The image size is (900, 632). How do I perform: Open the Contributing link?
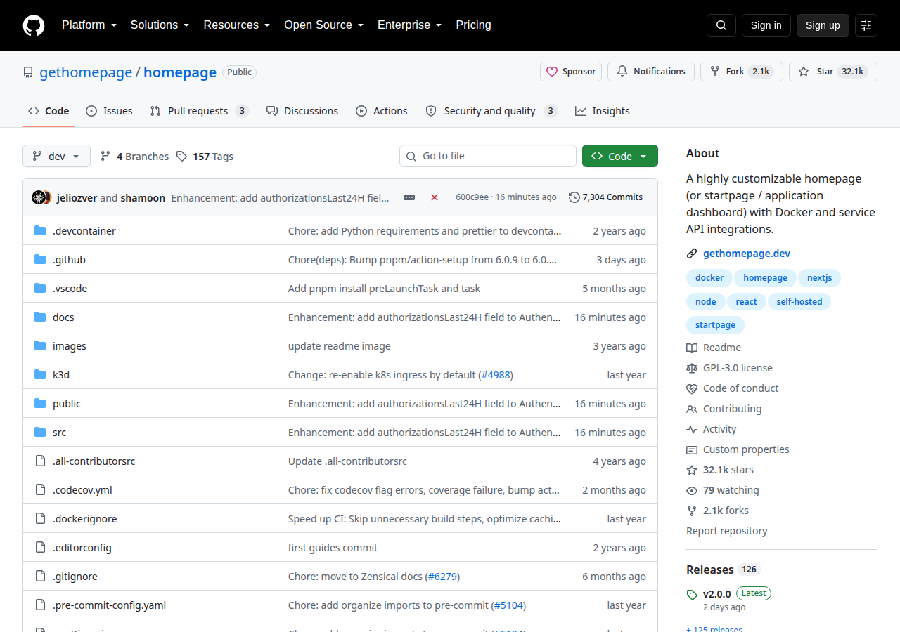point(733,409)
